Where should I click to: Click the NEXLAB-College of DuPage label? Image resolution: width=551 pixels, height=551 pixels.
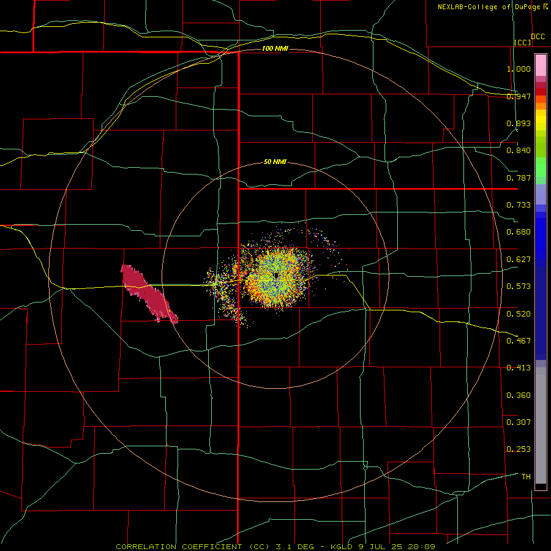click(490, 7)
